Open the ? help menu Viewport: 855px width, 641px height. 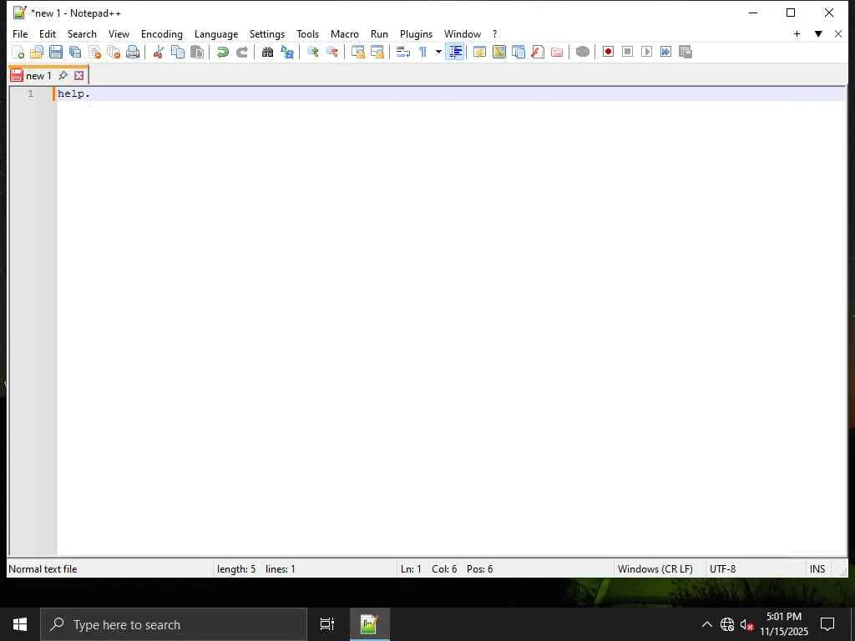pos(494,33)
